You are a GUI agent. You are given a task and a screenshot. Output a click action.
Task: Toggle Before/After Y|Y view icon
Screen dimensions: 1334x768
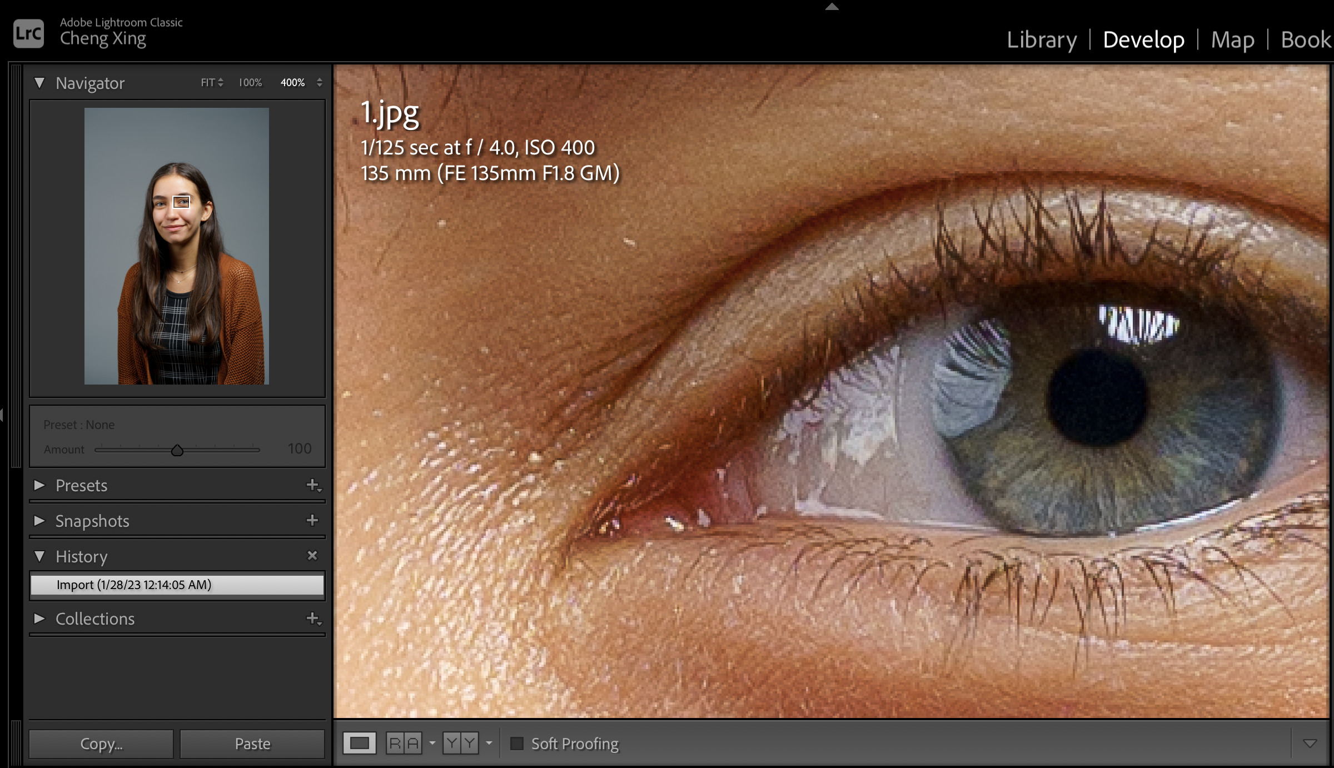tap(460, 743)
